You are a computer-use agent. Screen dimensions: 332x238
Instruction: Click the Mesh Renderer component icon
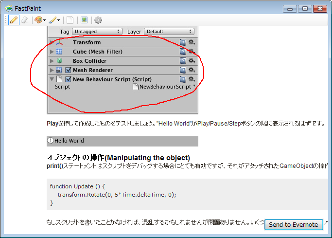coord(59,70)
